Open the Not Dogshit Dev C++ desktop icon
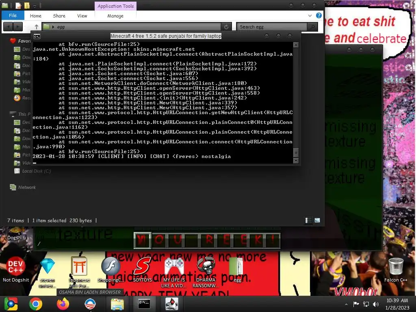 16,269
